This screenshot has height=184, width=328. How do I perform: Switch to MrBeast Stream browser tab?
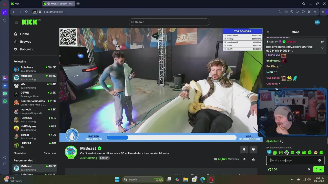tap(59, 4)
